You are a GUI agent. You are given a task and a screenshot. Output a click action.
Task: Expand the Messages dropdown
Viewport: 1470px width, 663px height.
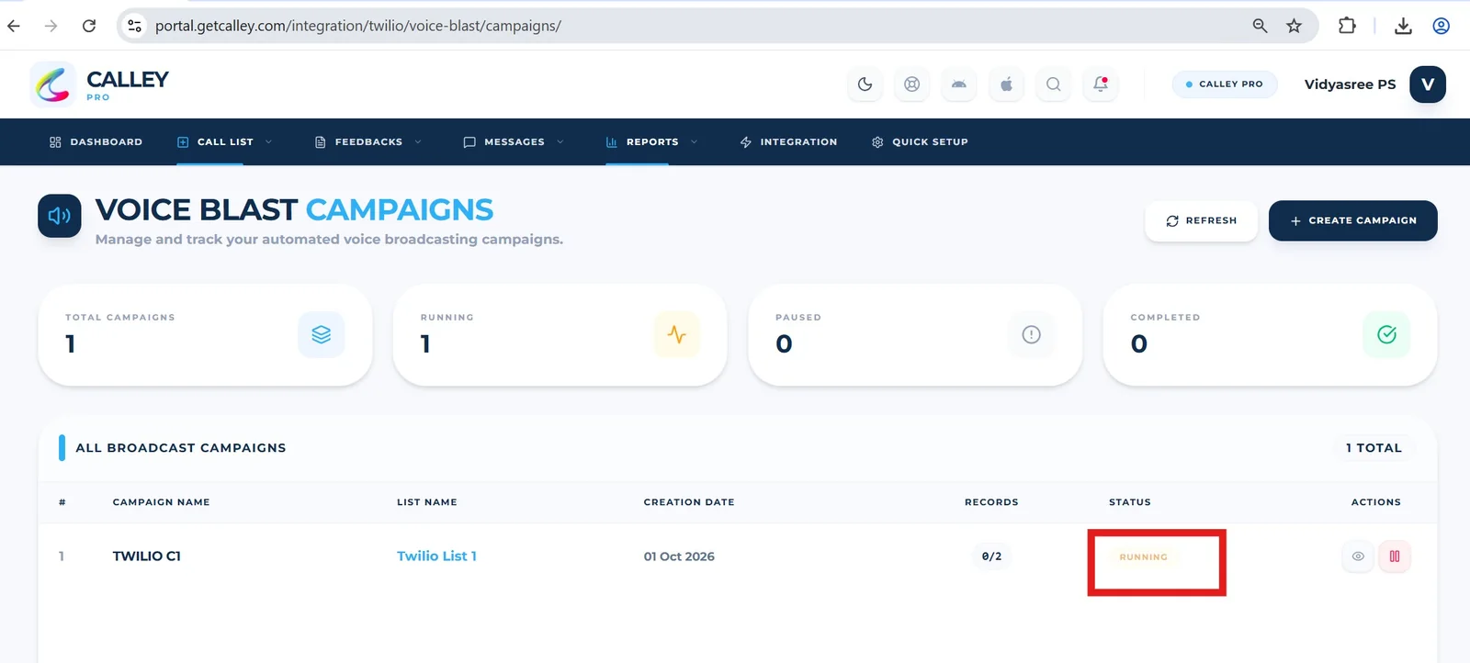[514, 142]
